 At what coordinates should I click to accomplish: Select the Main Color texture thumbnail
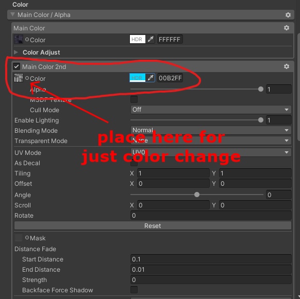pos(19,39)
